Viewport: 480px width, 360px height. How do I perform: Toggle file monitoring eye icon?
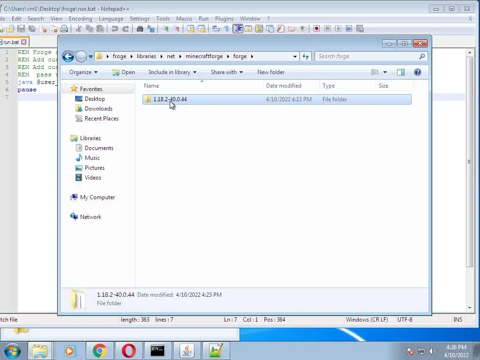[x=302, y=29]
